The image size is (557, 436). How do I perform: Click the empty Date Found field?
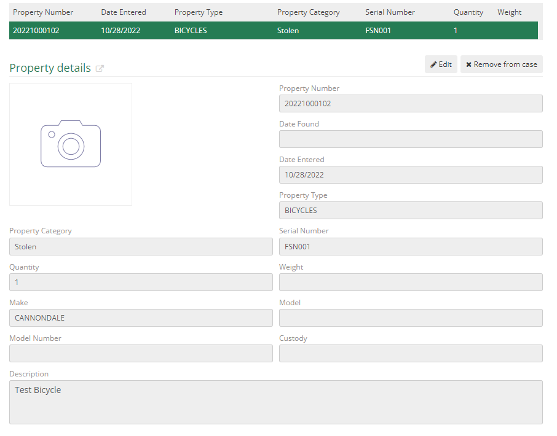point(410,139)
